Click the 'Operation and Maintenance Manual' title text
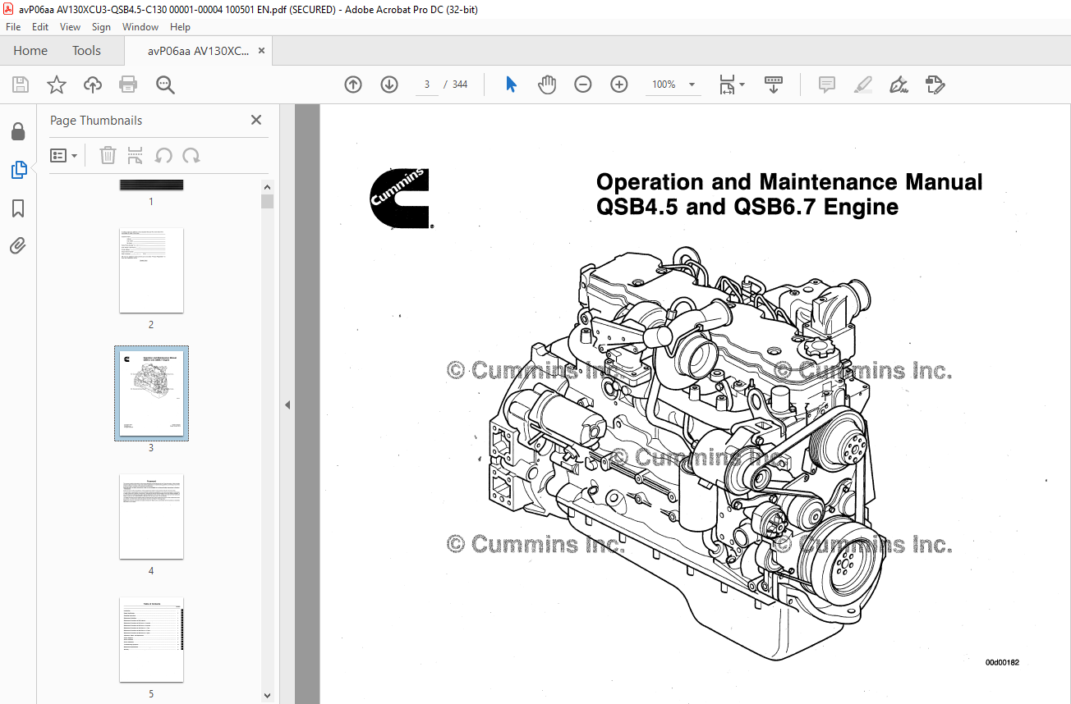The height and width of the screenshot is (704, 1071). click(x=789, y=181)
